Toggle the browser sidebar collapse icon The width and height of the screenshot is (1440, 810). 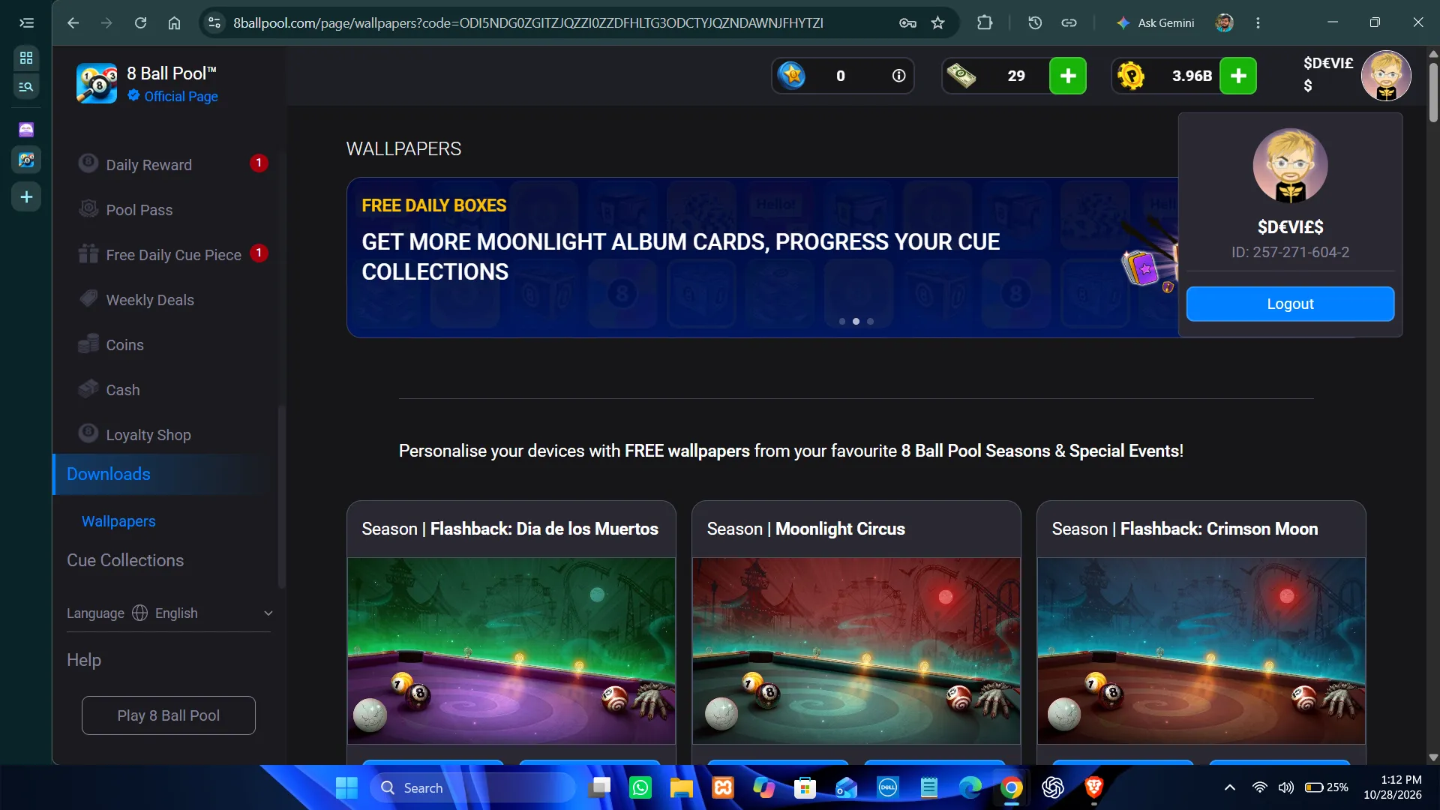pos(26,22)
